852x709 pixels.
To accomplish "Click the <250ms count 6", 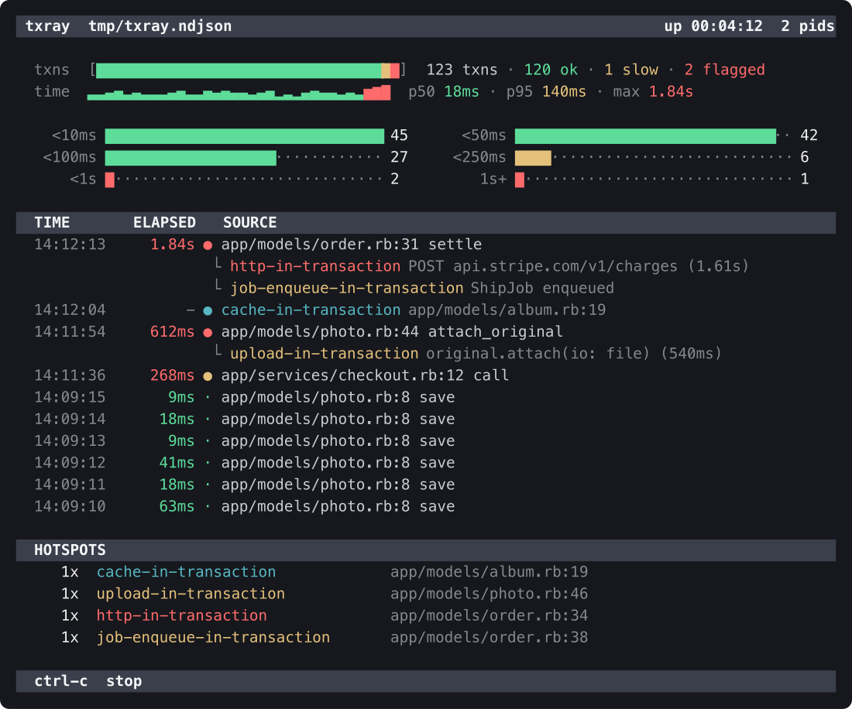I will [805, 157].
